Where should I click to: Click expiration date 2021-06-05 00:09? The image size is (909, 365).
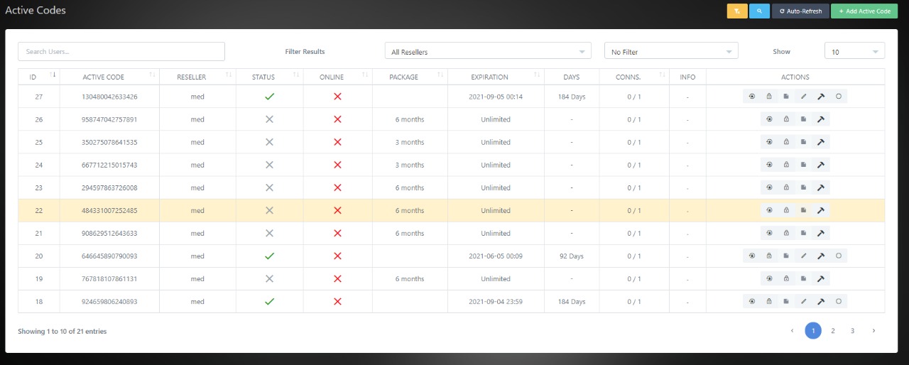pyautogui.click(x=496, y=256)
